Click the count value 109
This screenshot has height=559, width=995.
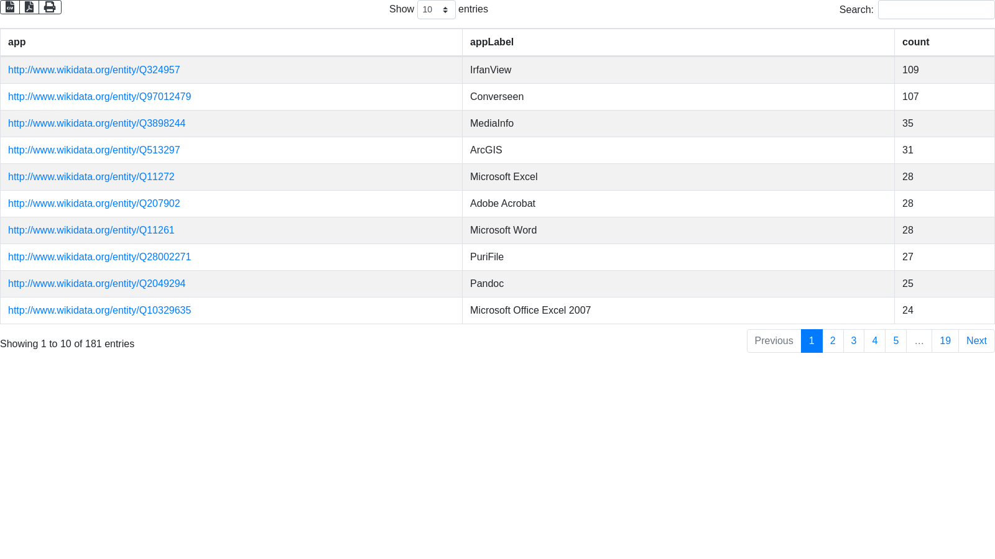pyautogui.click(x=910, y=70)
